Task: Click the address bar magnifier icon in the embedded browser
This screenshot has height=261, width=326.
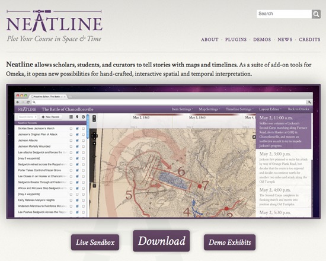Action: coord(34,102)
